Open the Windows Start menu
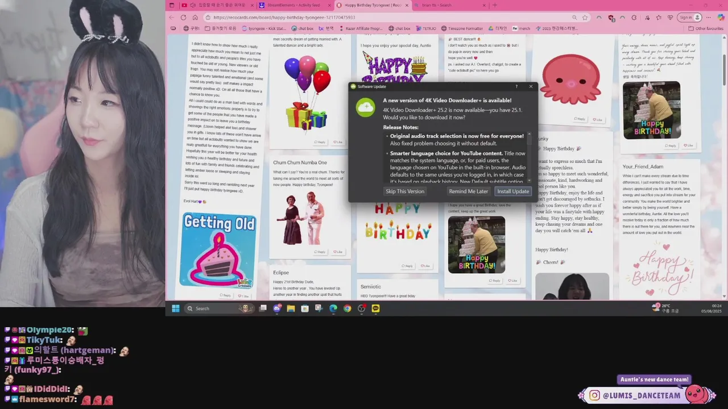Screen dimensions: 728x409 pyautogui.click(x=176, y=308)
